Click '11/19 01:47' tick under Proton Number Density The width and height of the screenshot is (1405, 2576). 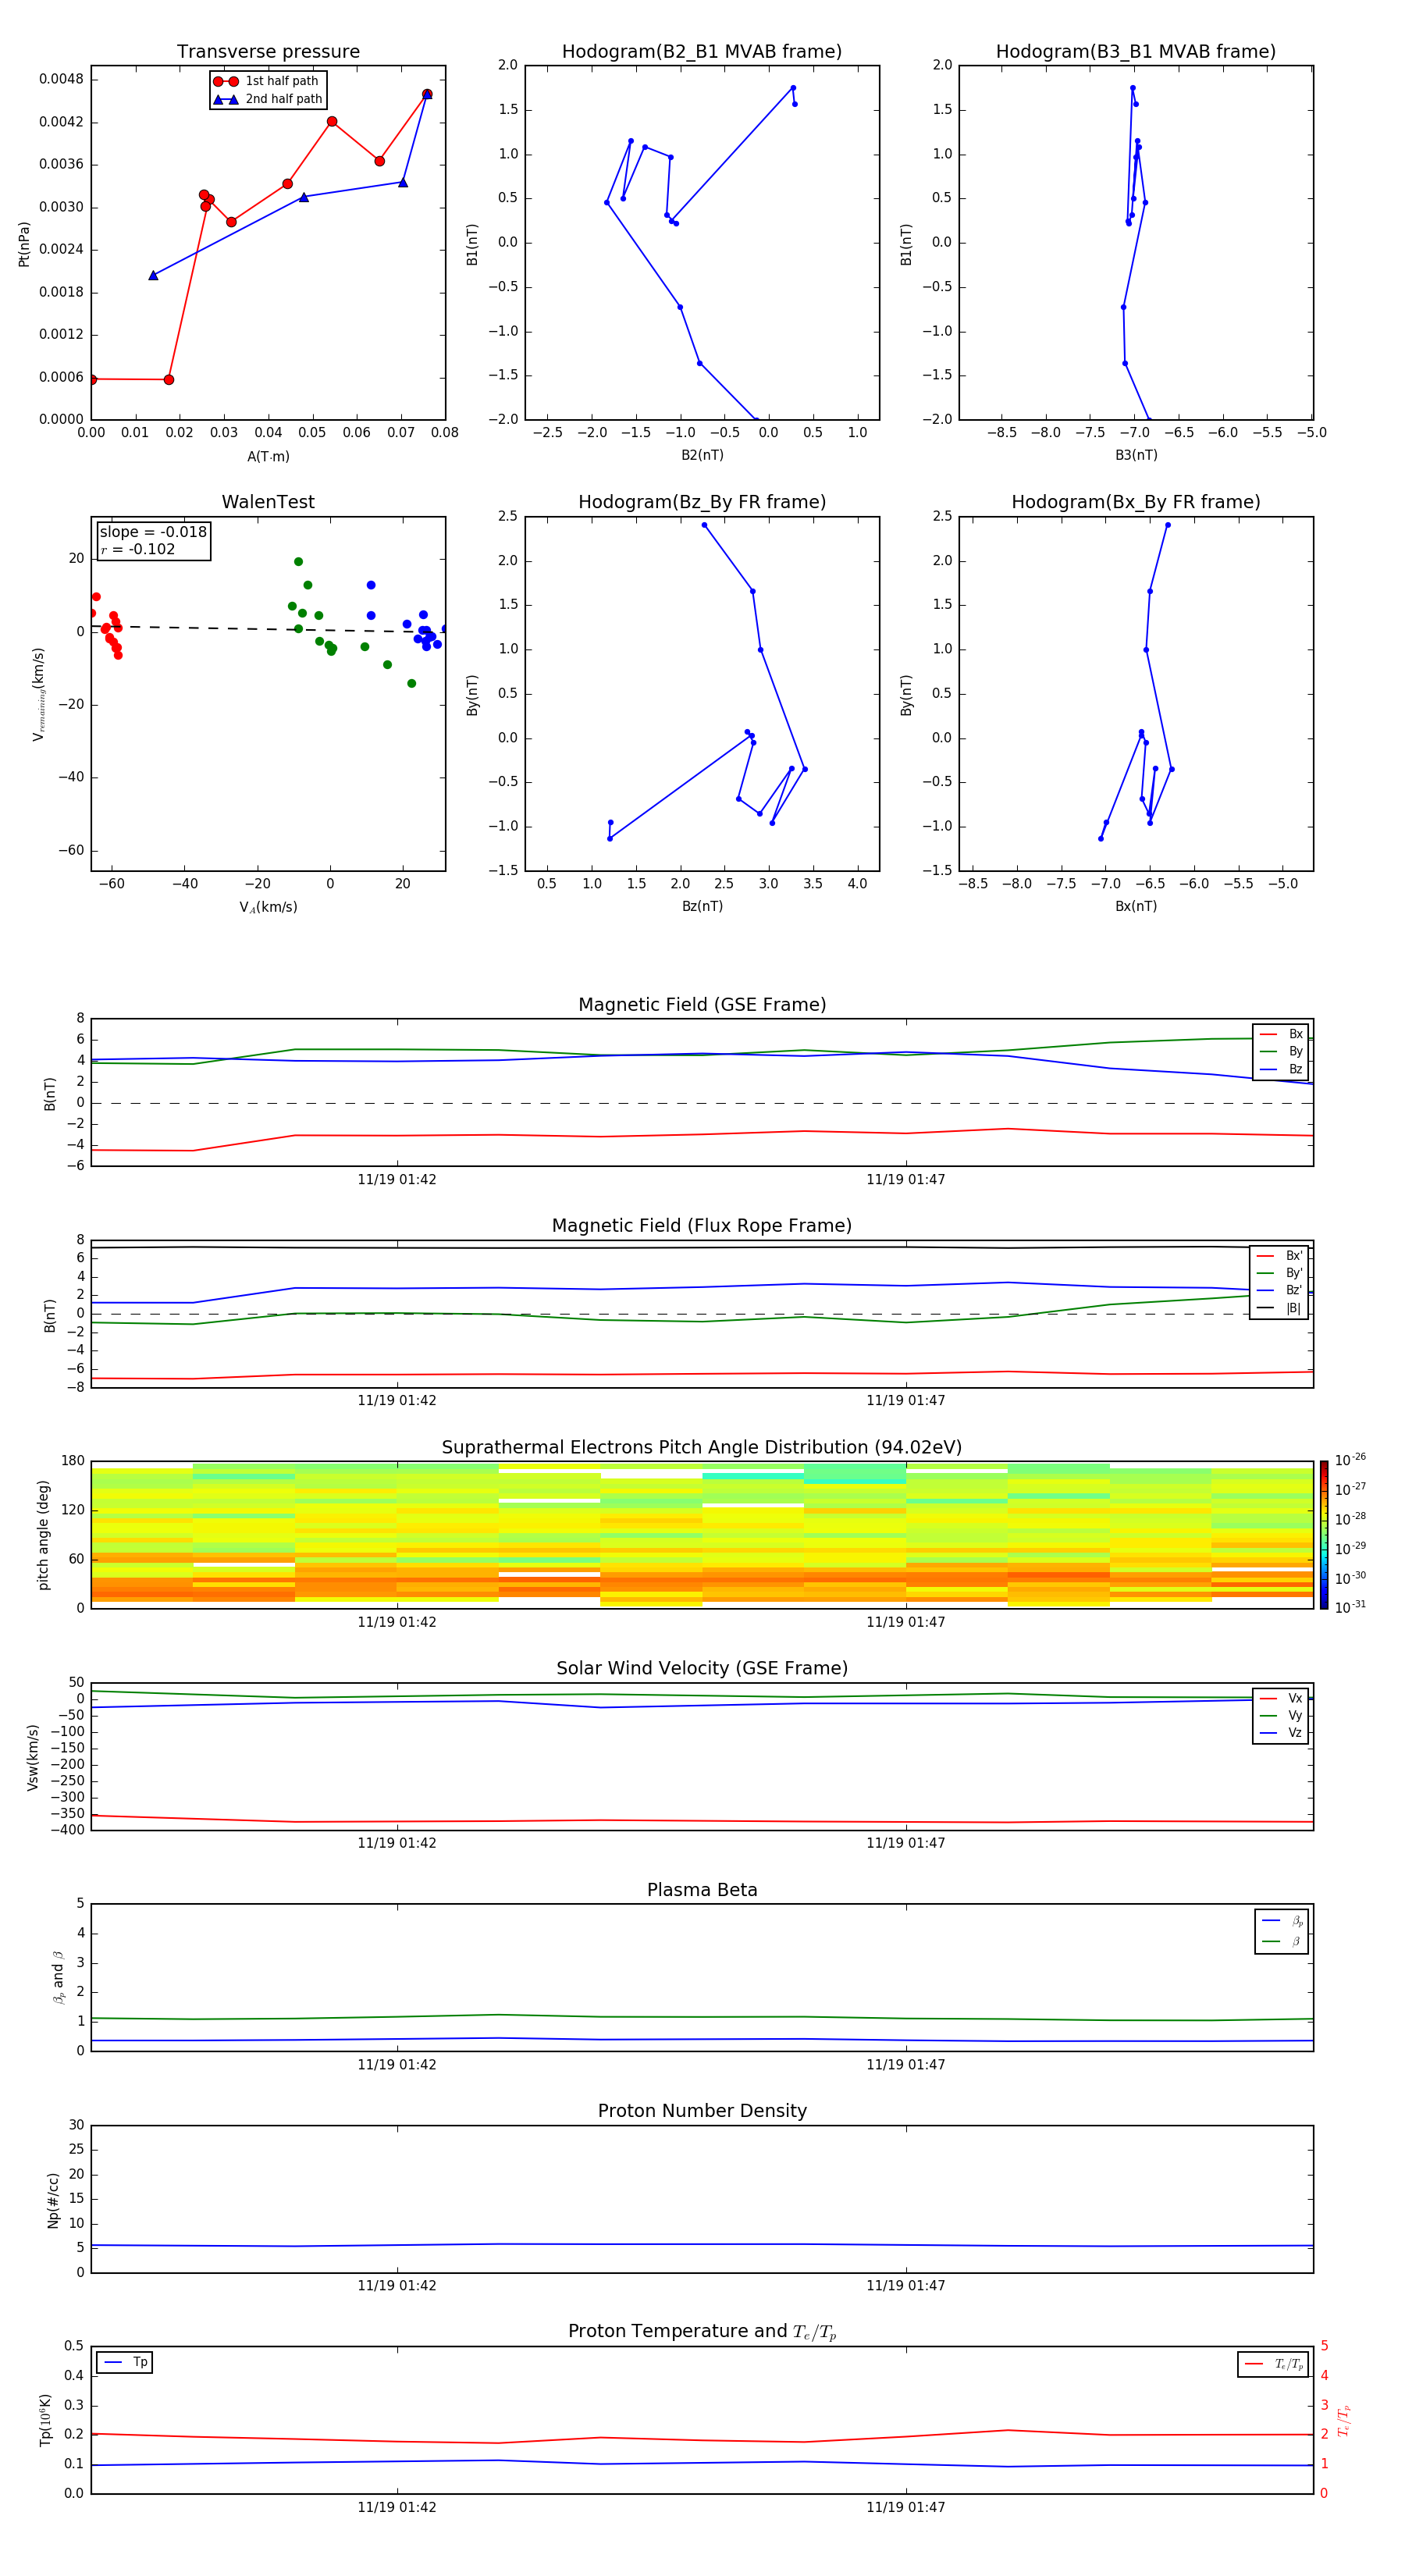coord(906,2286)
